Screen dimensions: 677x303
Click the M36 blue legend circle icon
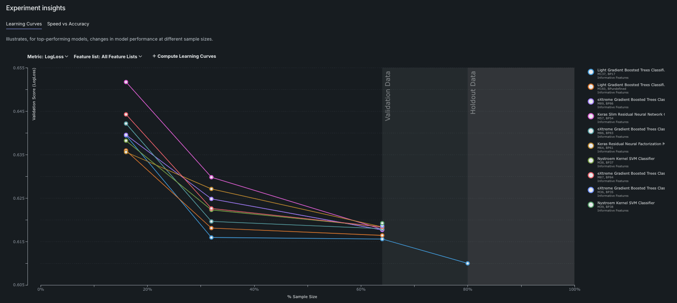(x=590, y=190)
